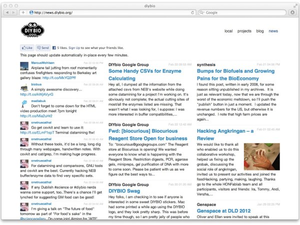The height and width of the screenshot is (225, 300).
Task: Select the news navigation item
Action: coord(273,31)
